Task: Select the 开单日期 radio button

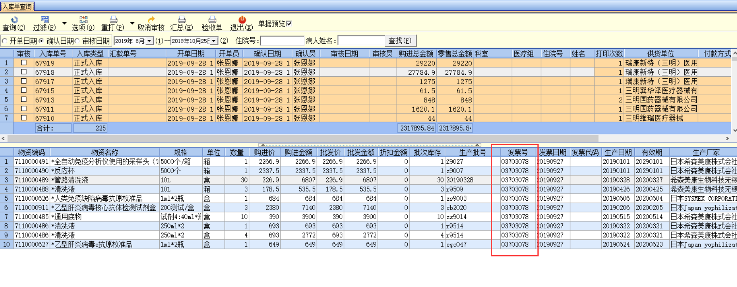Action: (5, 41)
